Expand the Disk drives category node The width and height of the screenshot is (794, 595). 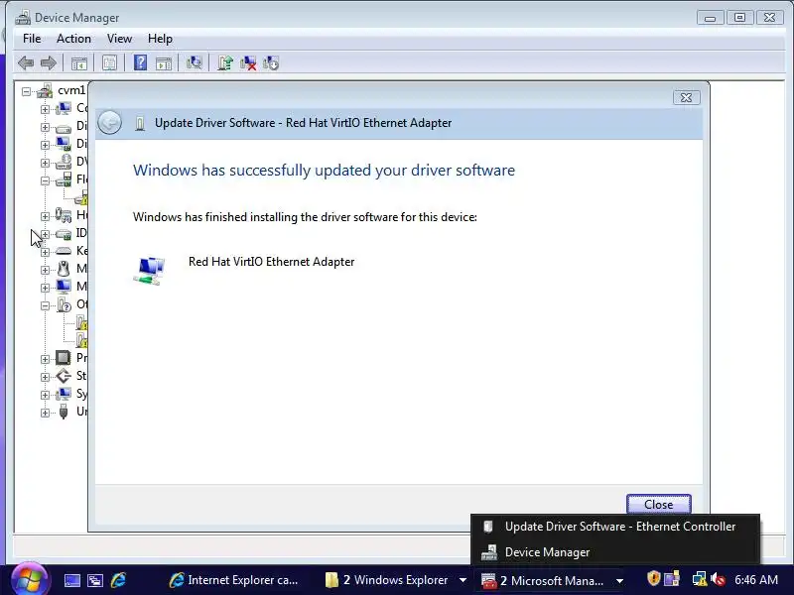[45, 127]
